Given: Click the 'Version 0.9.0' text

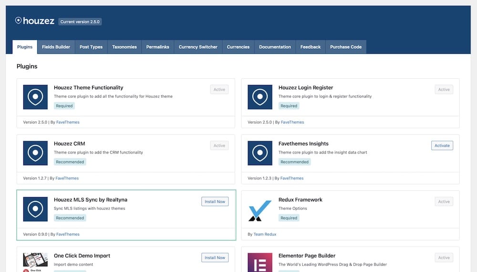Looking at the screenshot, I should (x=35, y=234).
